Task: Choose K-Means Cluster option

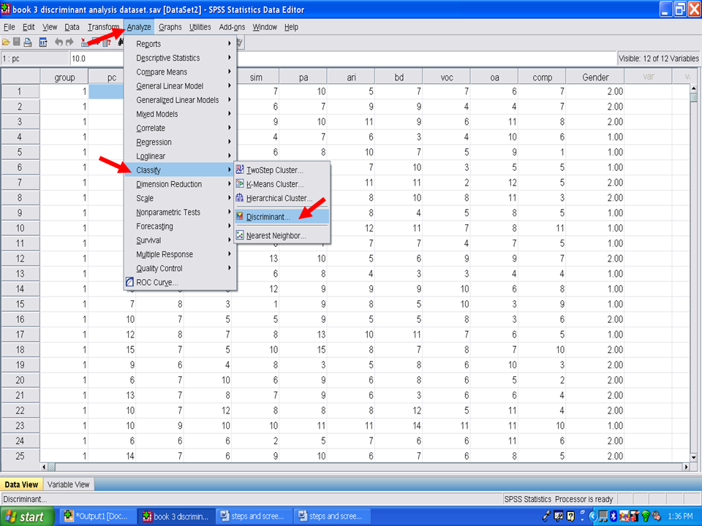Action: [x=274, y=184]
